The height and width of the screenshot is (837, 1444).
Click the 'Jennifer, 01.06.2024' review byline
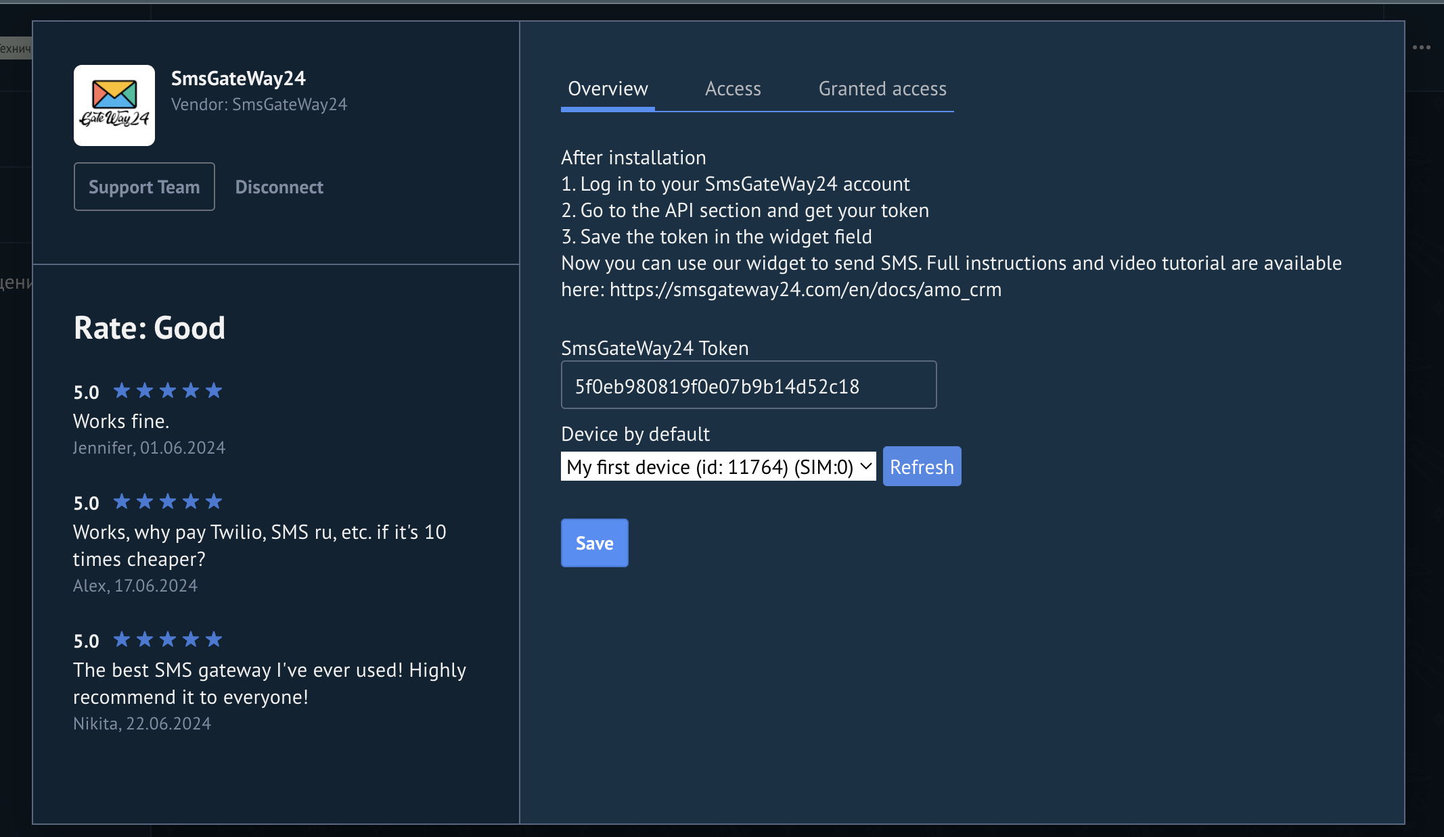149,448
